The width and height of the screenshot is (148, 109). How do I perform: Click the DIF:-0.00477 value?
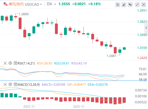pos(76,85)
